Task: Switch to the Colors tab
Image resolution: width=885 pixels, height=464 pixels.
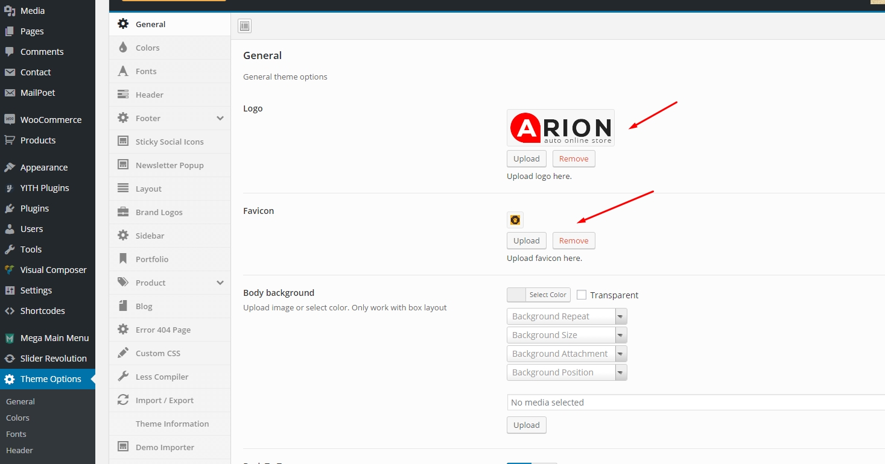Action: (x=148, y=47)
